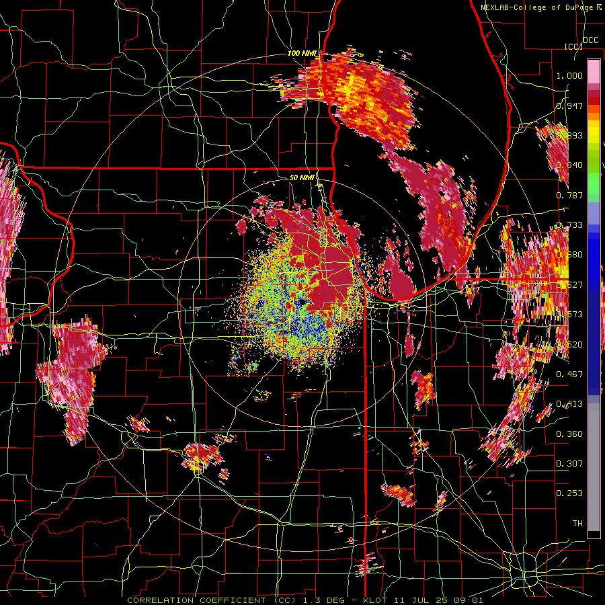The width and height of the screenshot is (605, 605).
Task: Pick the gray lower color bar segment
Action: [x=594, y=467]
